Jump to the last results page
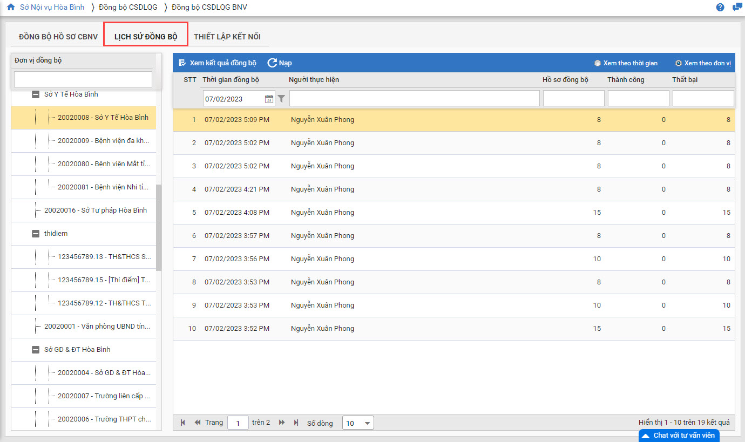Viewport: 745px width, 442px height. pos(296,423)
